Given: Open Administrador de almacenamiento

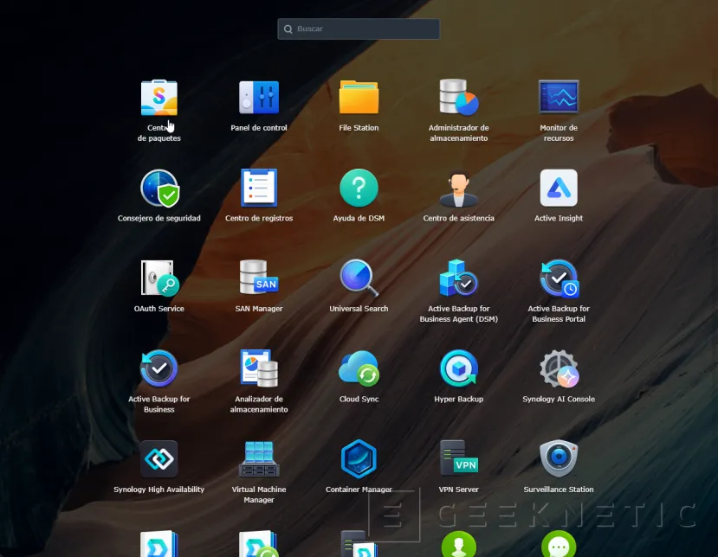Looking at the screenshot, I should point(458,98).
